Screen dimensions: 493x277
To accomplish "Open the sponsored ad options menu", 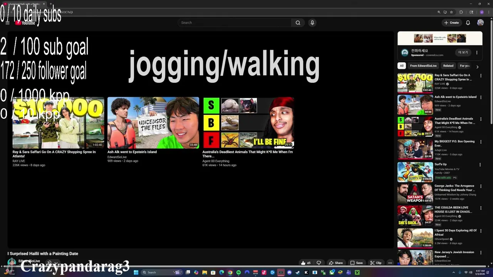I will coord(477,52).
